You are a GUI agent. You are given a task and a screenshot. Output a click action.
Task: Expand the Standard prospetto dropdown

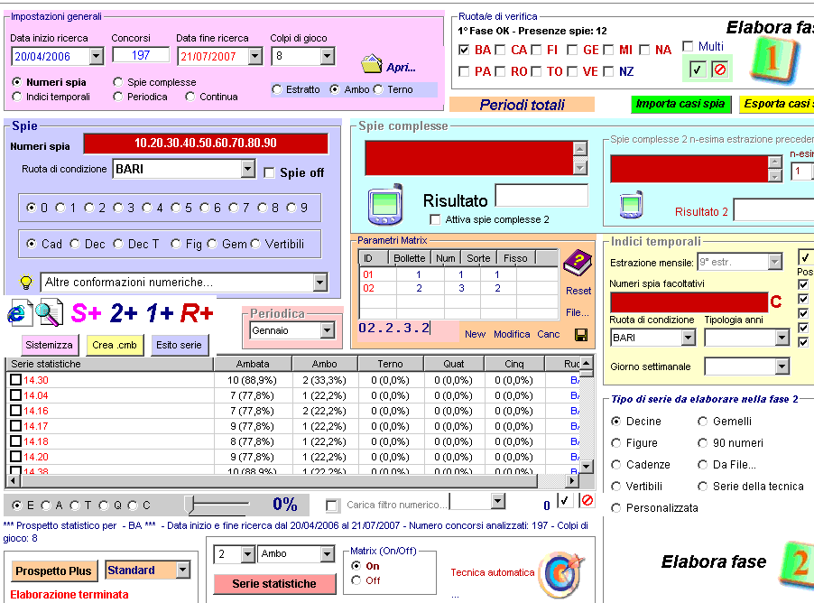point(182,571)
